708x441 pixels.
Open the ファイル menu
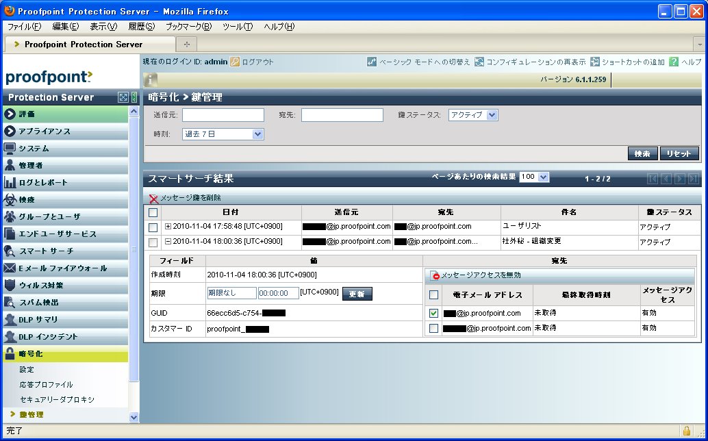[x=24, y=27]
